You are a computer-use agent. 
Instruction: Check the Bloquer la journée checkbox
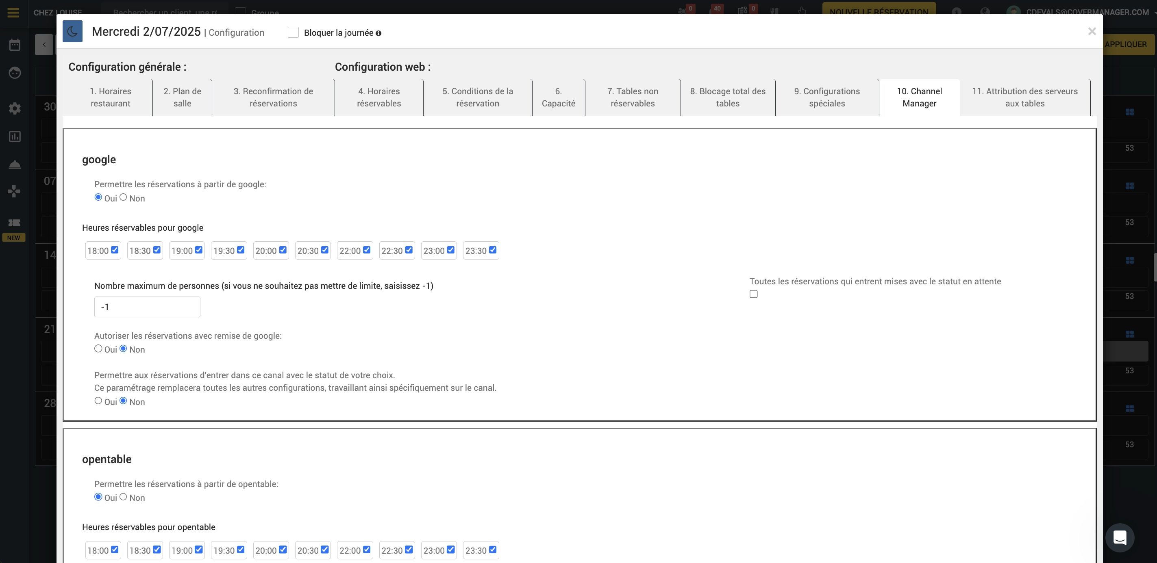click(293, 32)
